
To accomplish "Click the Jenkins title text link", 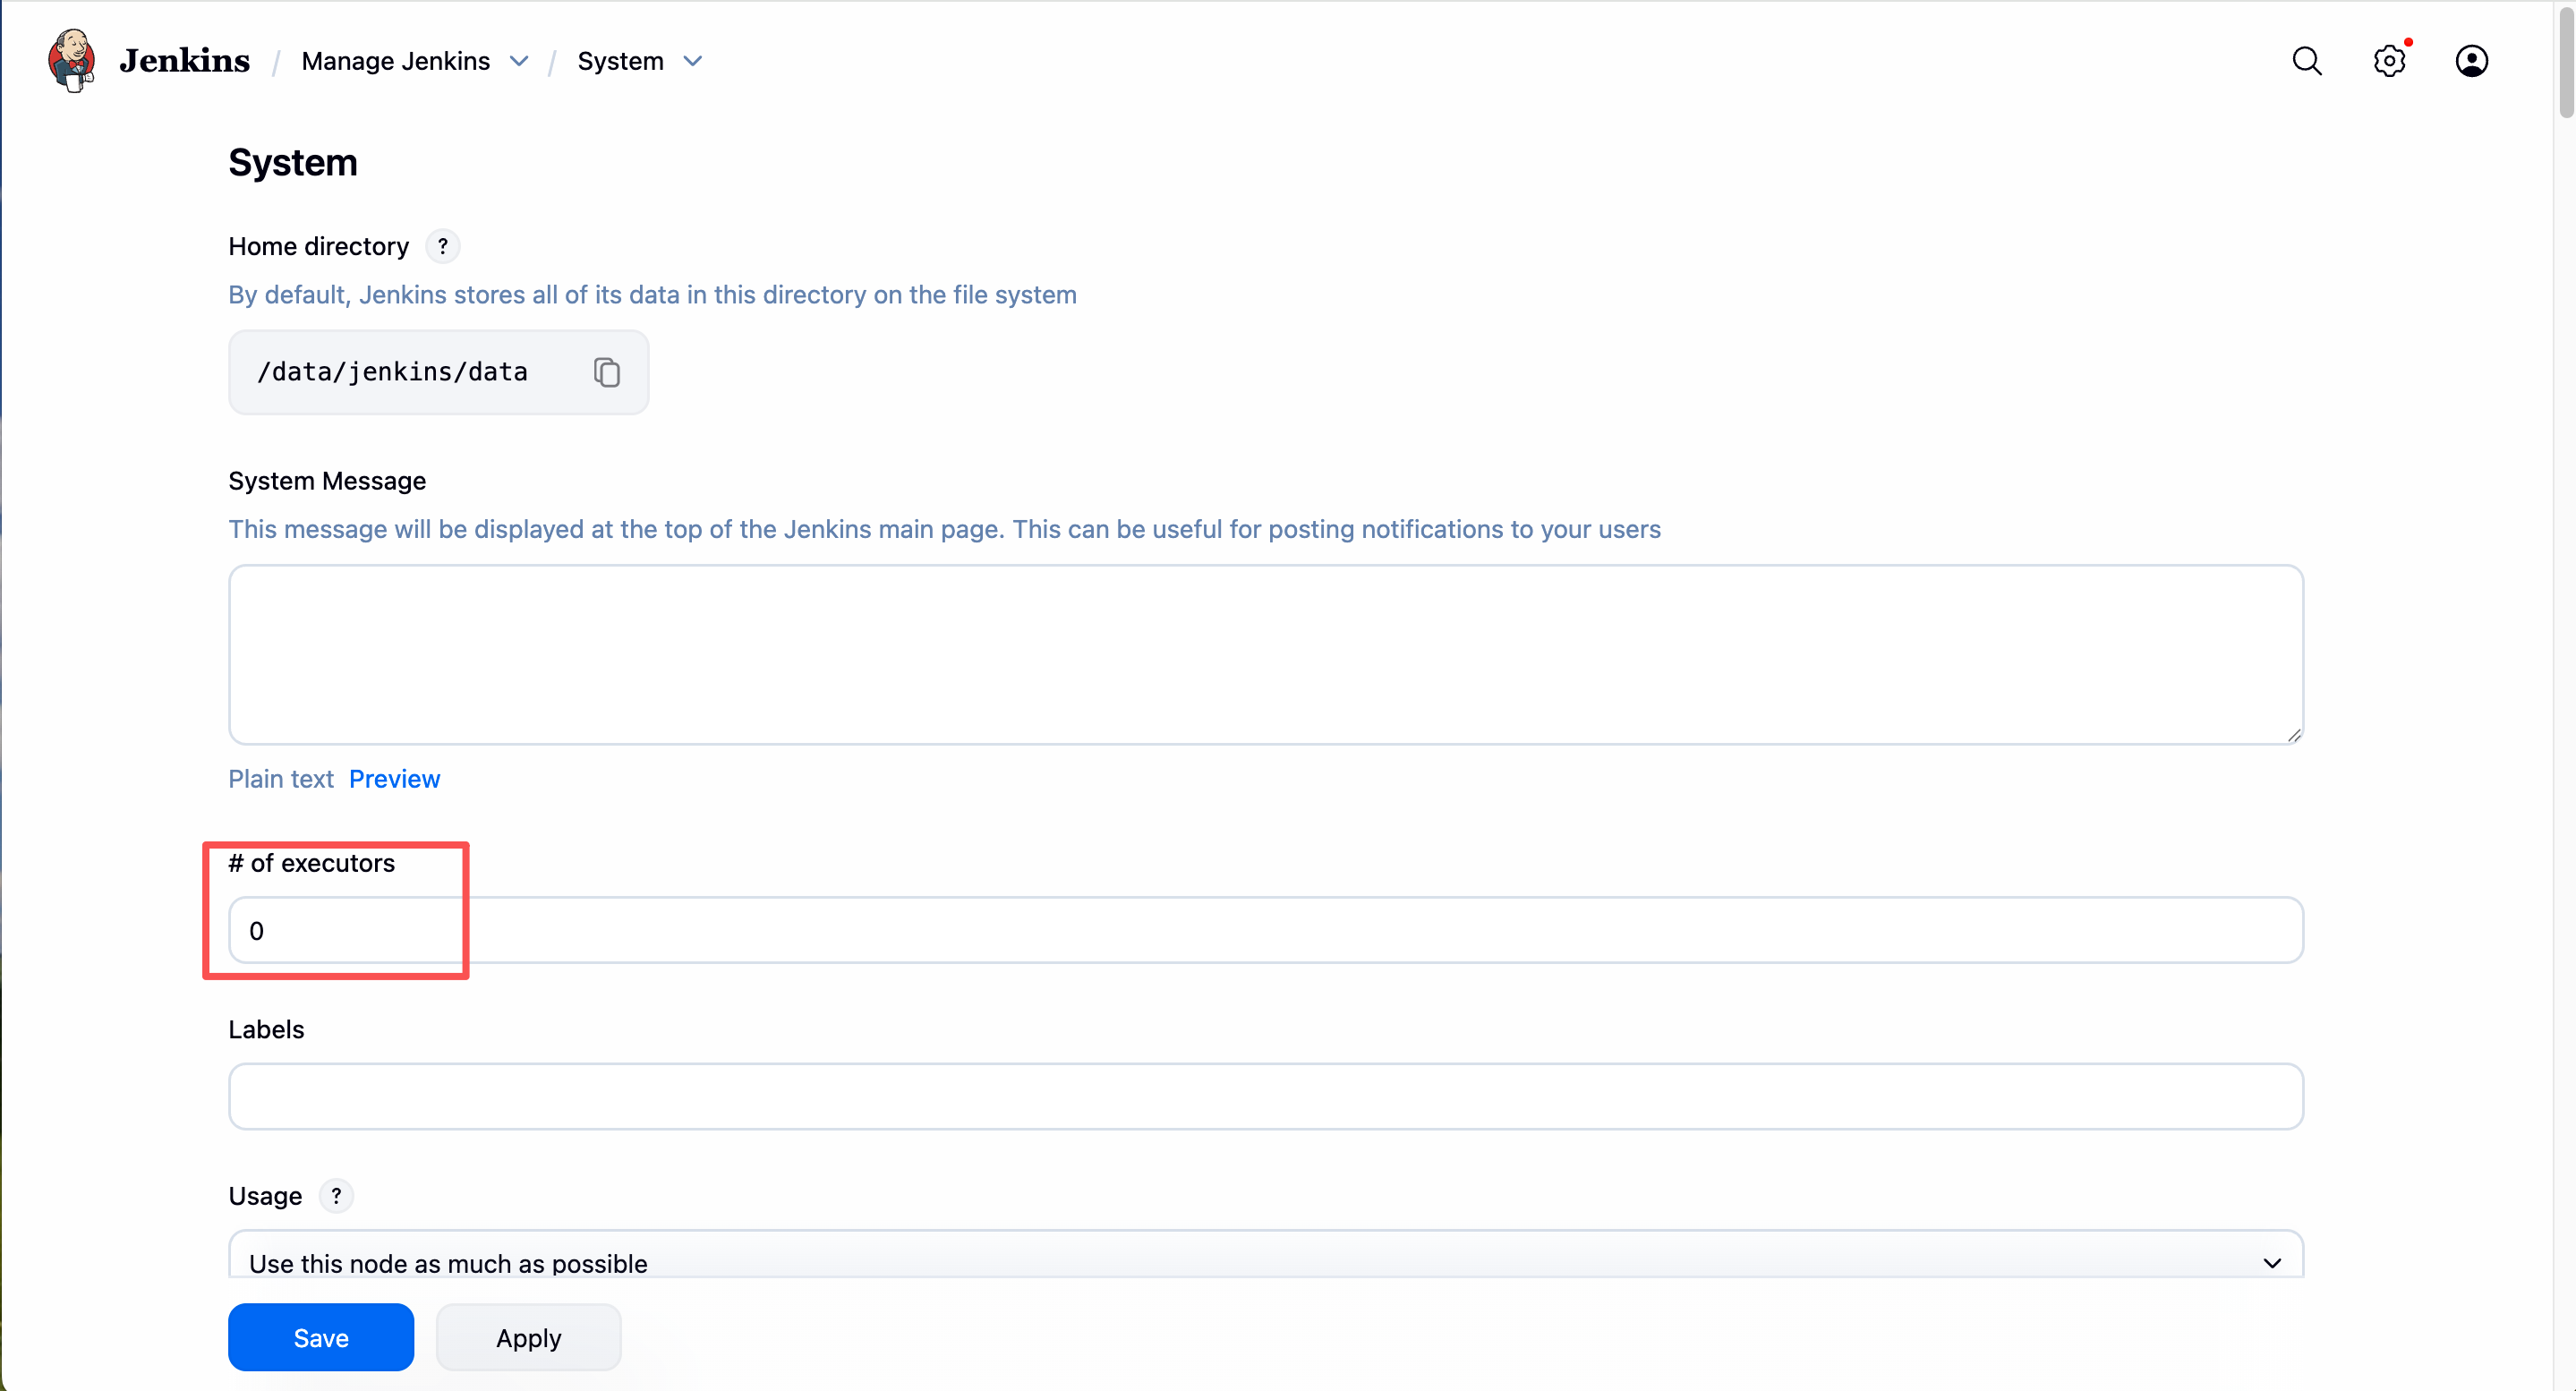I will click(184, 61).
